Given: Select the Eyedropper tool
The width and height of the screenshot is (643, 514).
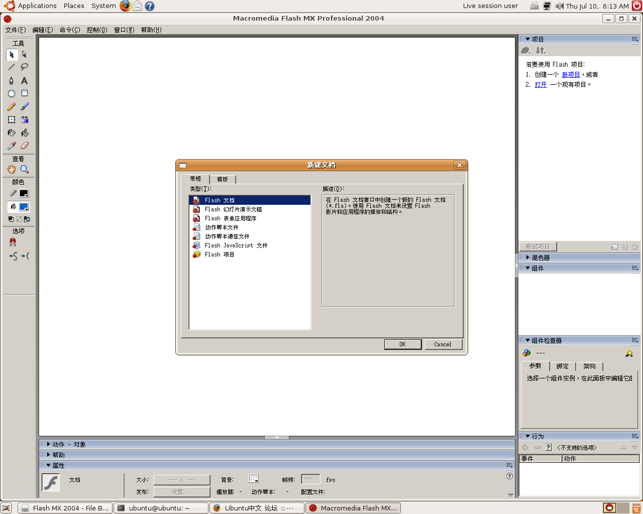Looking at the screenshot, I should [12, 146].
